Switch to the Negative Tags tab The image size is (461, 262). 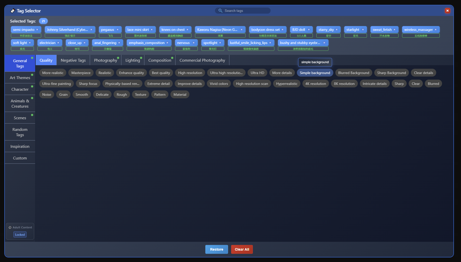[73, 60]
